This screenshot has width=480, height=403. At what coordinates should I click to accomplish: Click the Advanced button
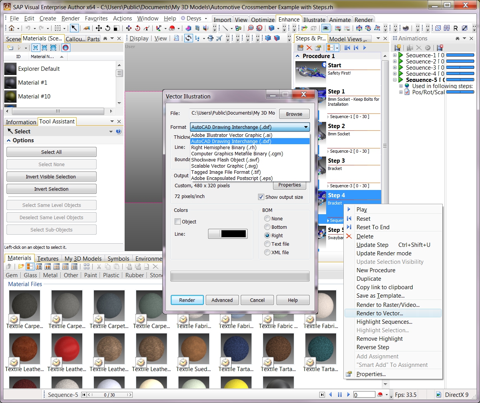[x=222, y=300]
